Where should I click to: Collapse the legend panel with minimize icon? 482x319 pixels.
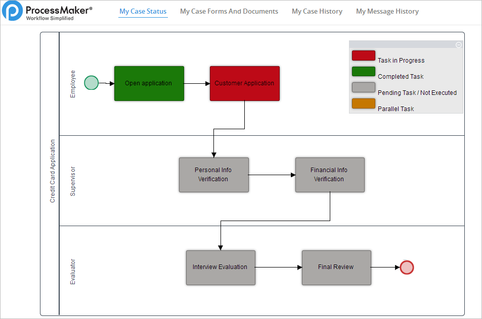pos(459,45)
